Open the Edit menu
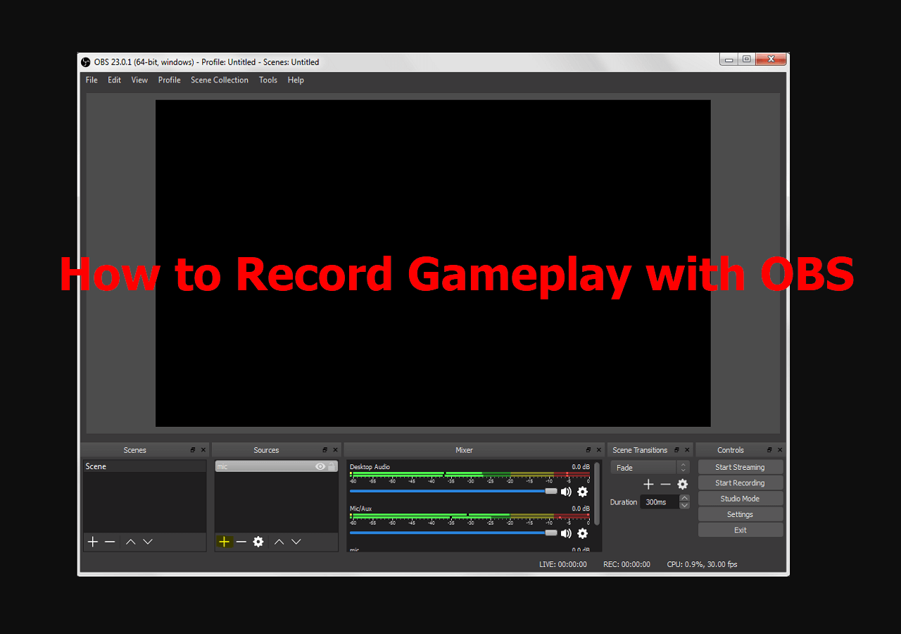Screen dimensions: 901x634 pos(114,80)
